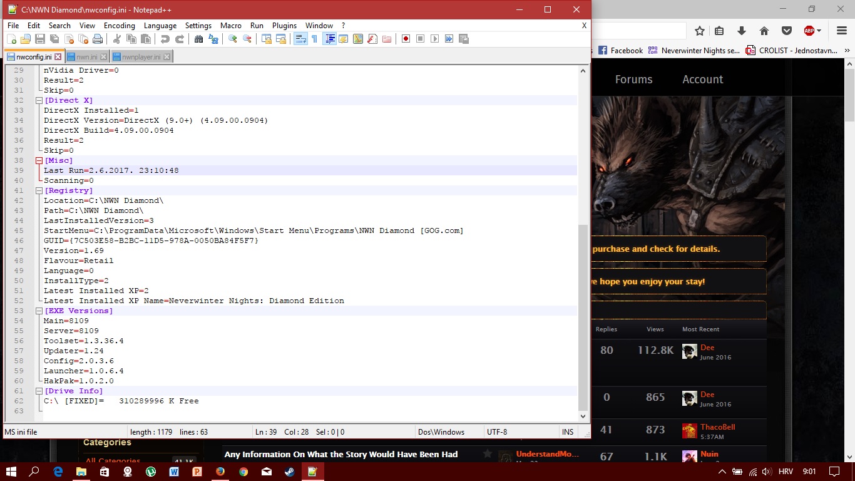Click the Paste toolbar icon
Screen dimensions: 855x481
[x=146, y=39]
